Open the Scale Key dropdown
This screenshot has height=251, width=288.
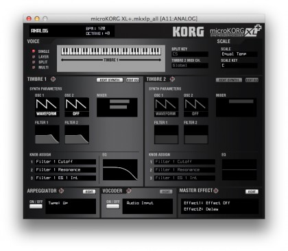tap(239, 66)
